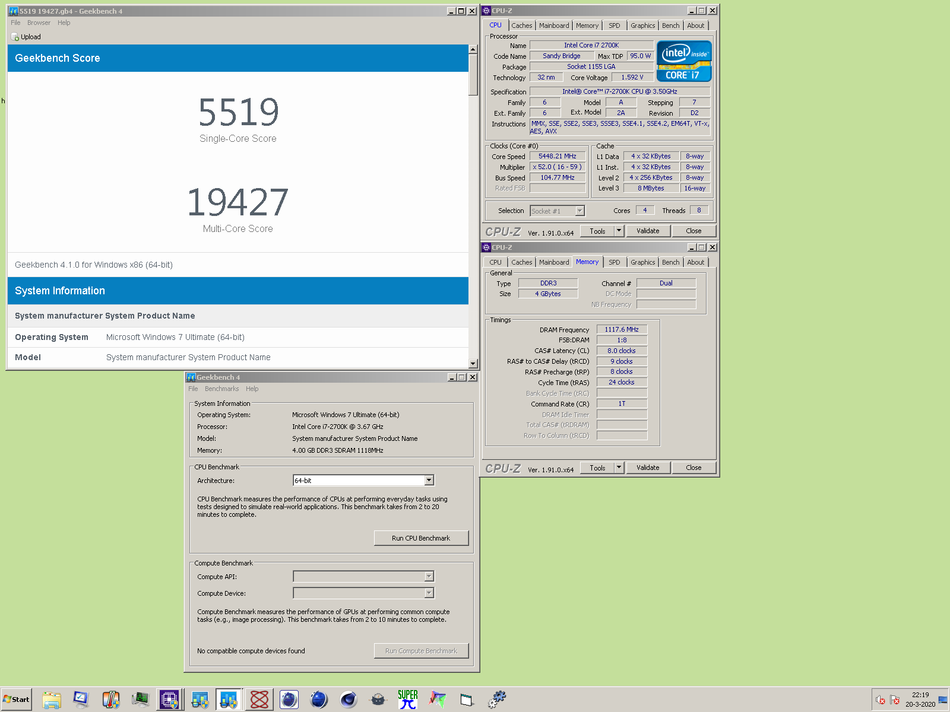Click the thermometer icon in the taskbar
Viewport: 950px width, 712px height.
(111, 700)
